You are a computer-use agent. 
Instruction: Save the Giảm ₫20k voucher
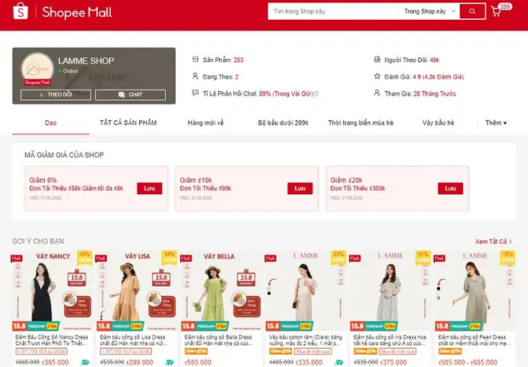pos(450,188)
